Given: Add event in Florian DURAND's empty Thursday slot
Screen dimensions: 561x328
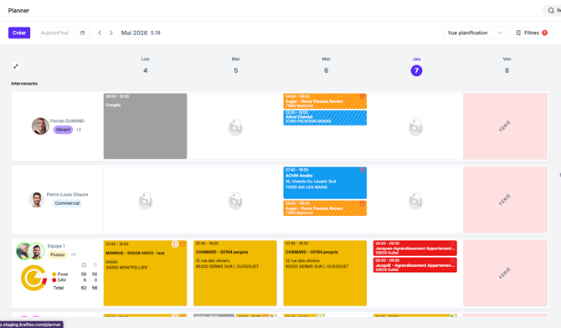Looking at the screenshot, I should (416, 126).
